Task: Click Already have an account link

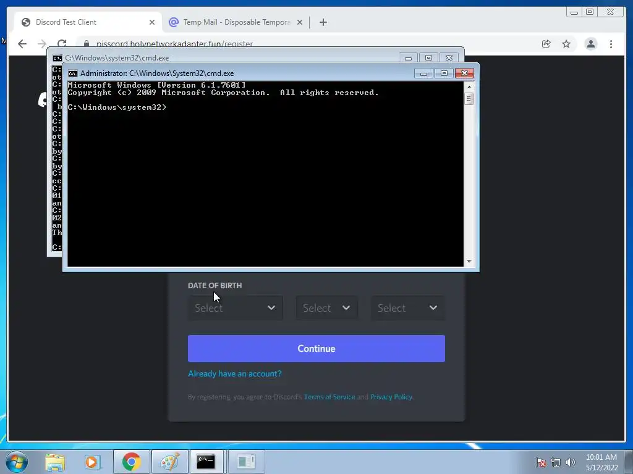Action: click(234, 373)
